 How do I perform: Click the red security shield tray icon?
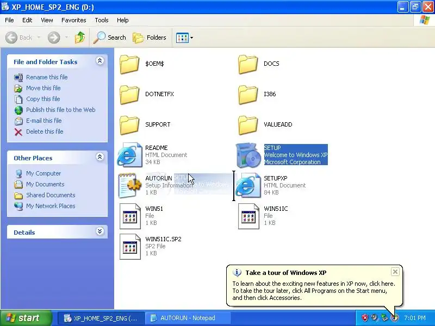364,318
